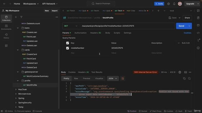Click the request URL input field
This screenshot has width=202, height=113.
(127, 26)
